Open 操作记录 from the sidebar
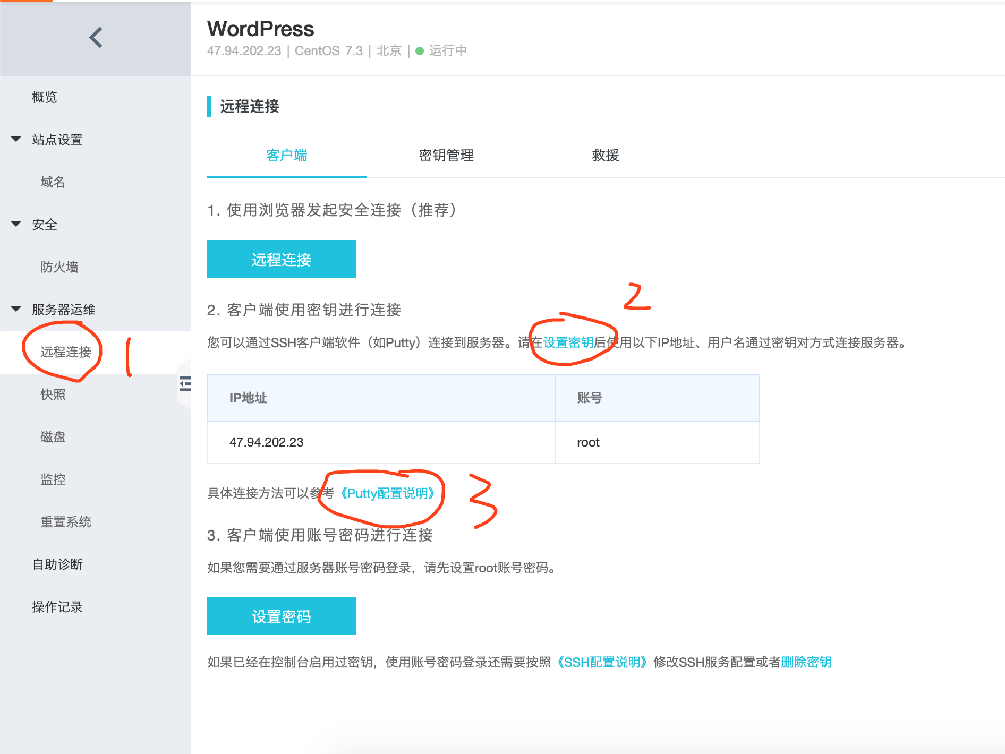The height and width of the screenshot is (754, 1005). click(57, 606)
